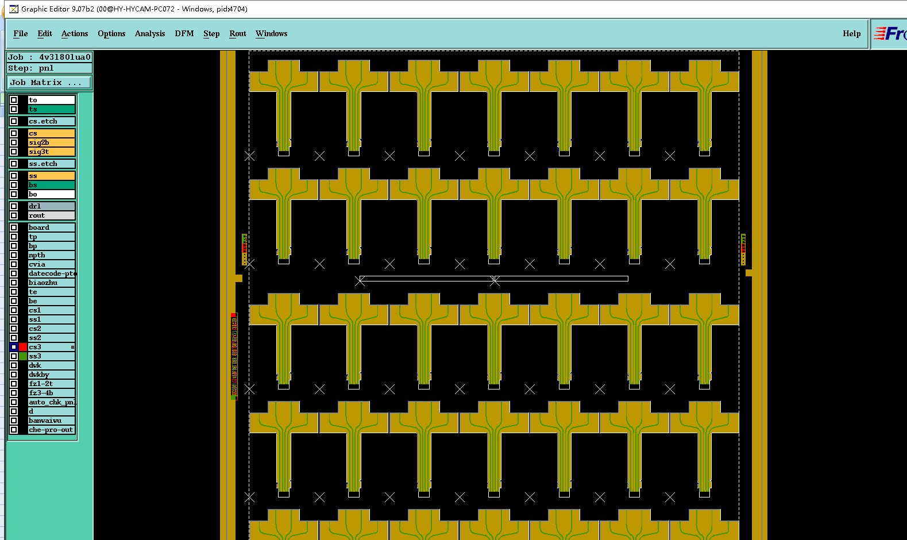Toggle the 'ts' layer checkbox
This screenshot has height=540, width=907.
tap(14, 109)
